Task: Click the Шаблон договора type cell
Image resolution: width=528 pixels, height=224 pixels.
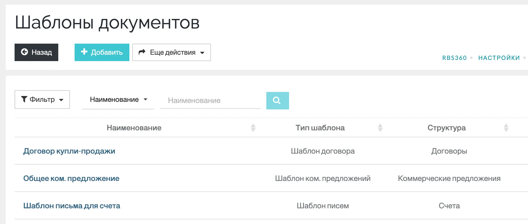Action: pyautogui.click(x=323, y=151)
